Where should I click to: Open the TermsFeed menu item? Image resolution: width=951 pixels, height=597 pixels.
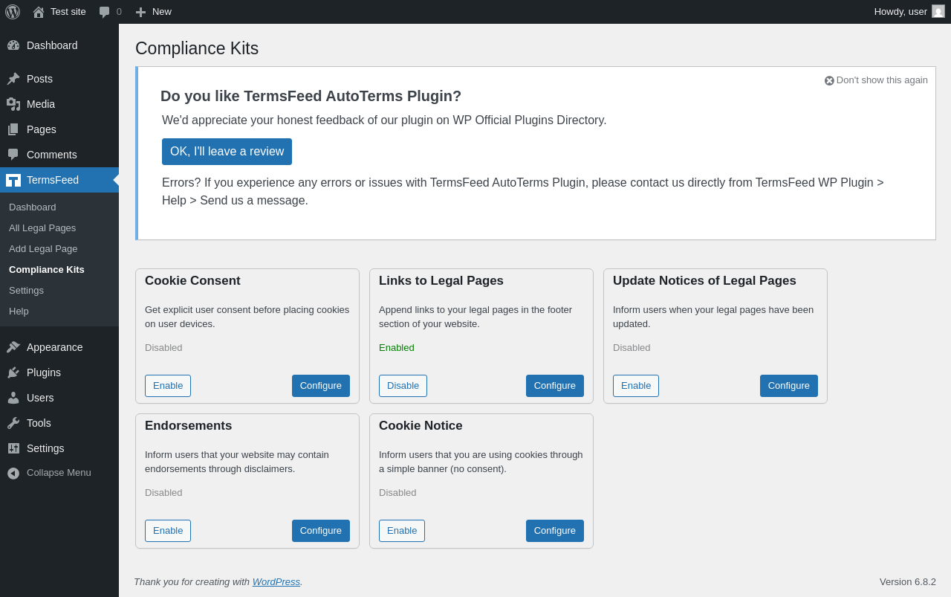click(59, 180)
